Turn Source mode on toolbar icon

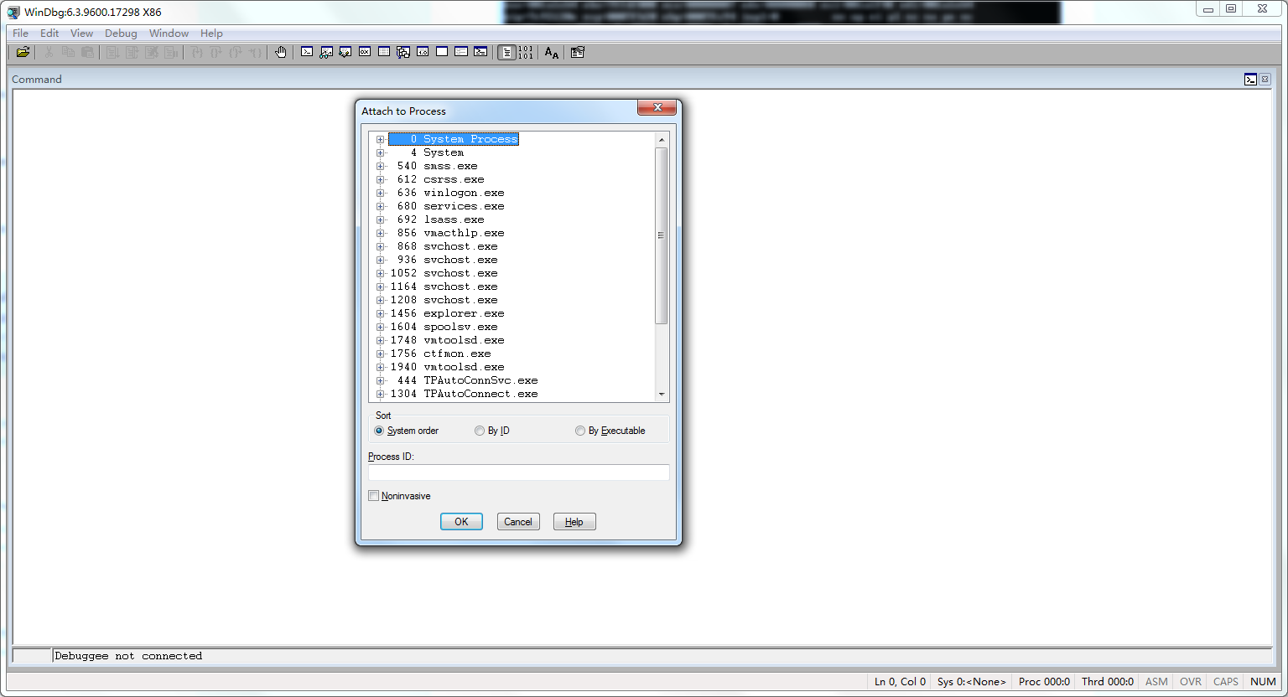click(x=506, y=52)
